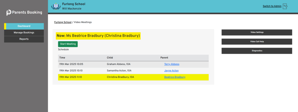Screen dimensions: 298x112
Task: Click the Video Meetings breadcrumb text
Action: [x=83, y=22]
